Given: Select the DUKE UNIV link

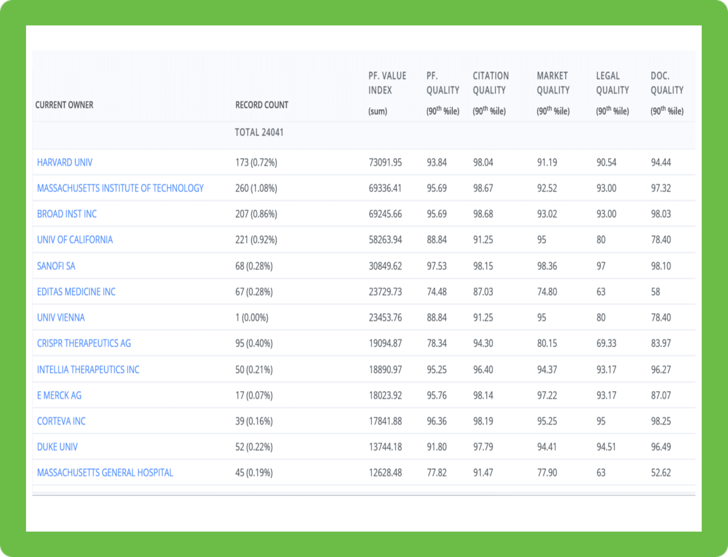Looking at the screenshot, I should coord(57,447).
